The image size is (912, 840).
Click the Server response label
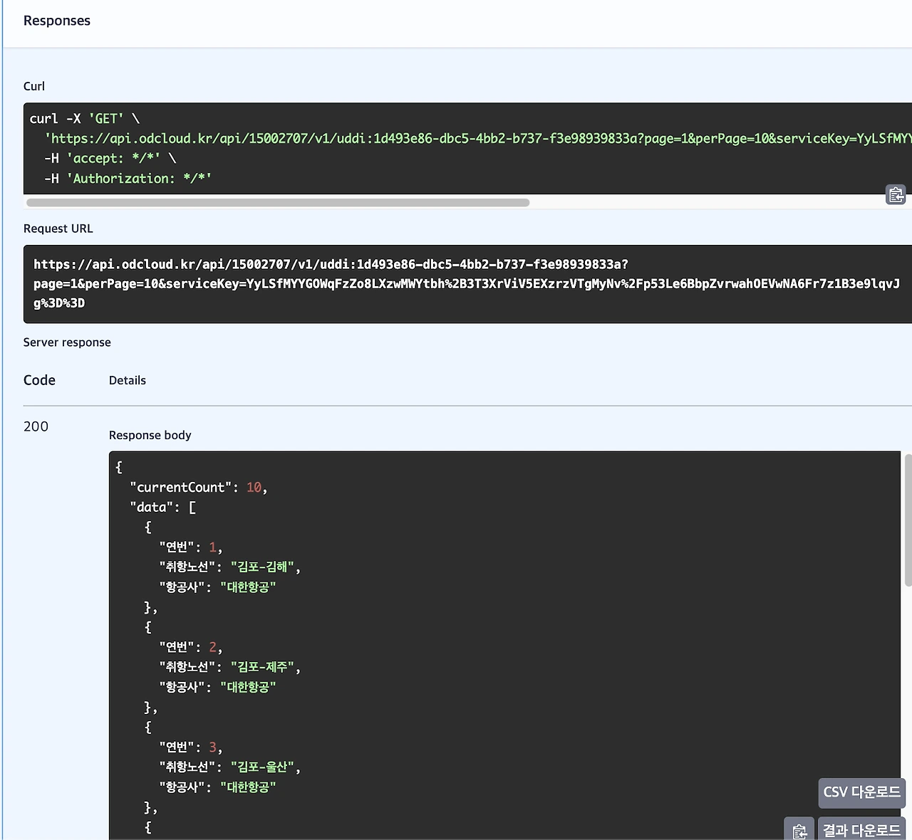tap(67, 342)
